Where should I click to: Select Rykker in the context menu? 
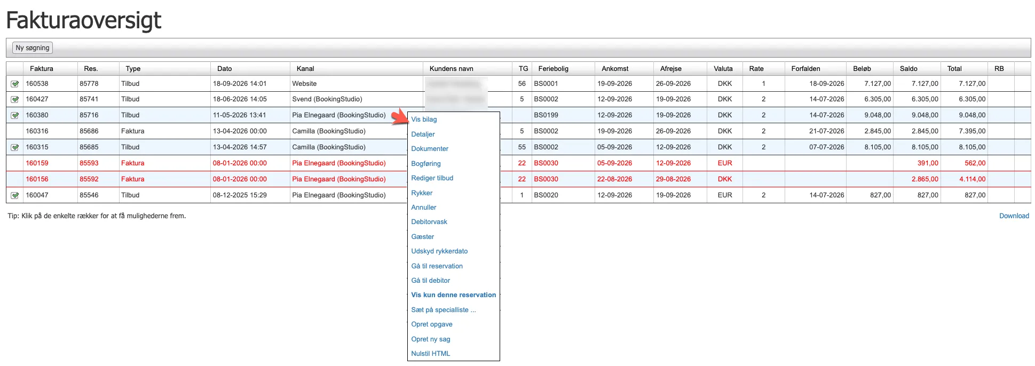pos(422,193)
